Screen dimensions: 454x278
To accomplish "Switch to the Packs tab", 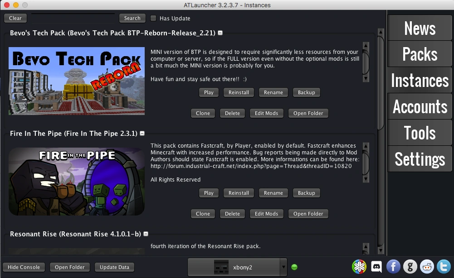I will click(x=420, y=54).
